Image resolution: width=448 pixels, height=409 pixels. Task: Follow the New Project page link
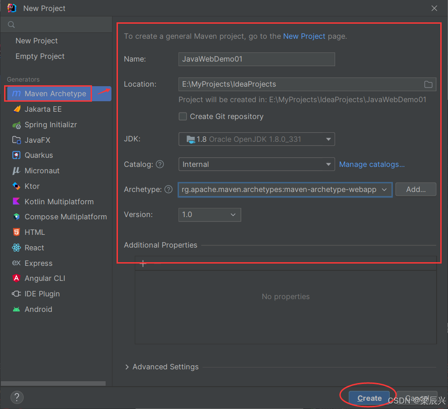pos(304,36)
